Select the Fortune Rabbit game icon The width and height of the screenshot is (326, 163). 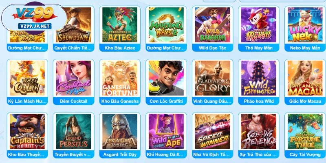pyautogui.click(x=259, y=25)
